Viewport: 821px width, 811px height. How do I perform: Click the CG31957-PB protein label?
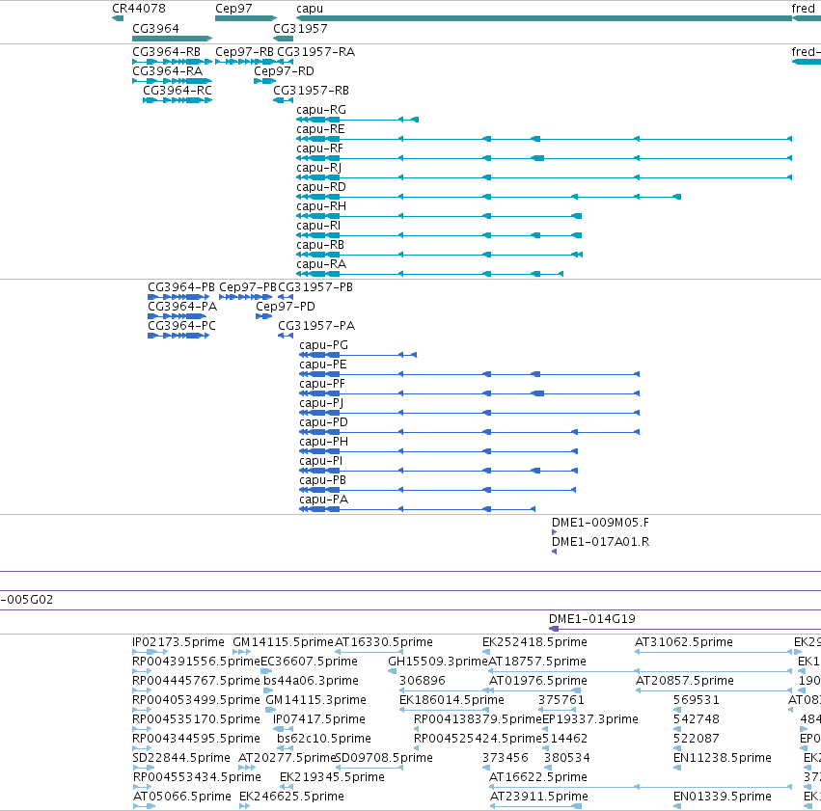click(x=315, y=287)
